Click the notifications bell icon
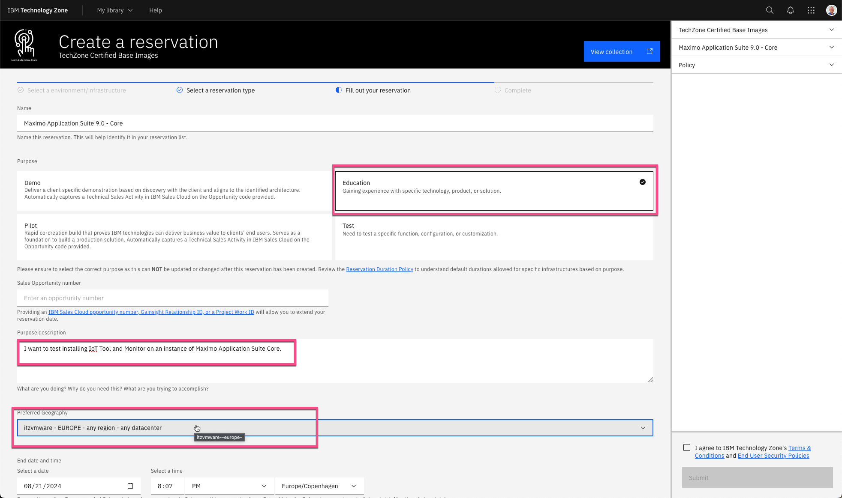Viewport: 842px width, 498px height. click(x=790, y=10)
